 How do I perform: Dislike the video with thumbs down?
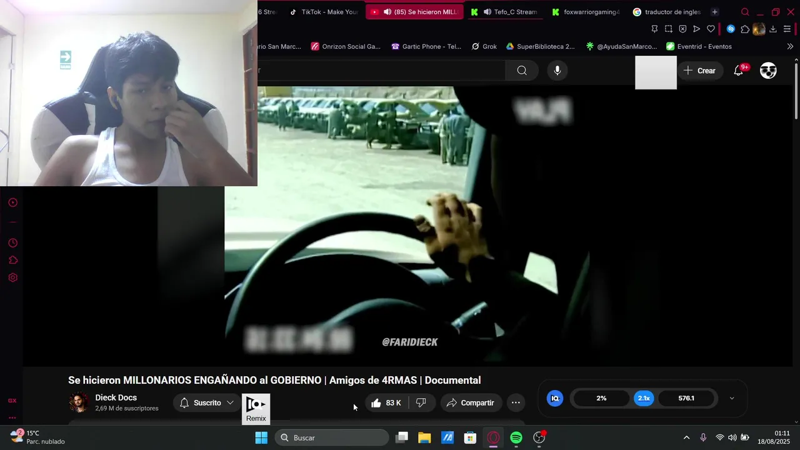pos(421,403)
